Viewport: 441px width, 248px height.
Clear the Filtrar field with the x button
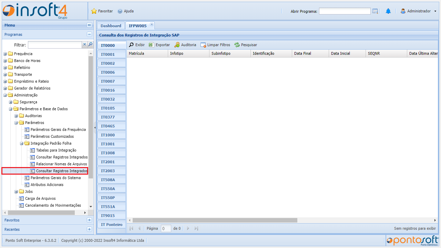point(84,44)
